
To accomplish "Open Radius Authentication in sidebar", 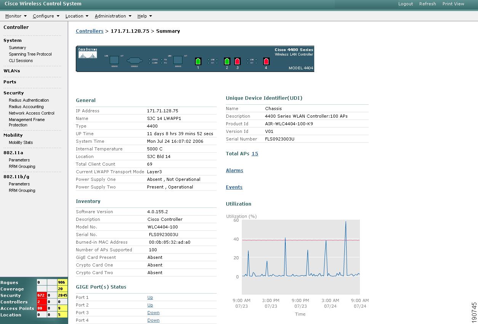I will (x=29, y=100).
